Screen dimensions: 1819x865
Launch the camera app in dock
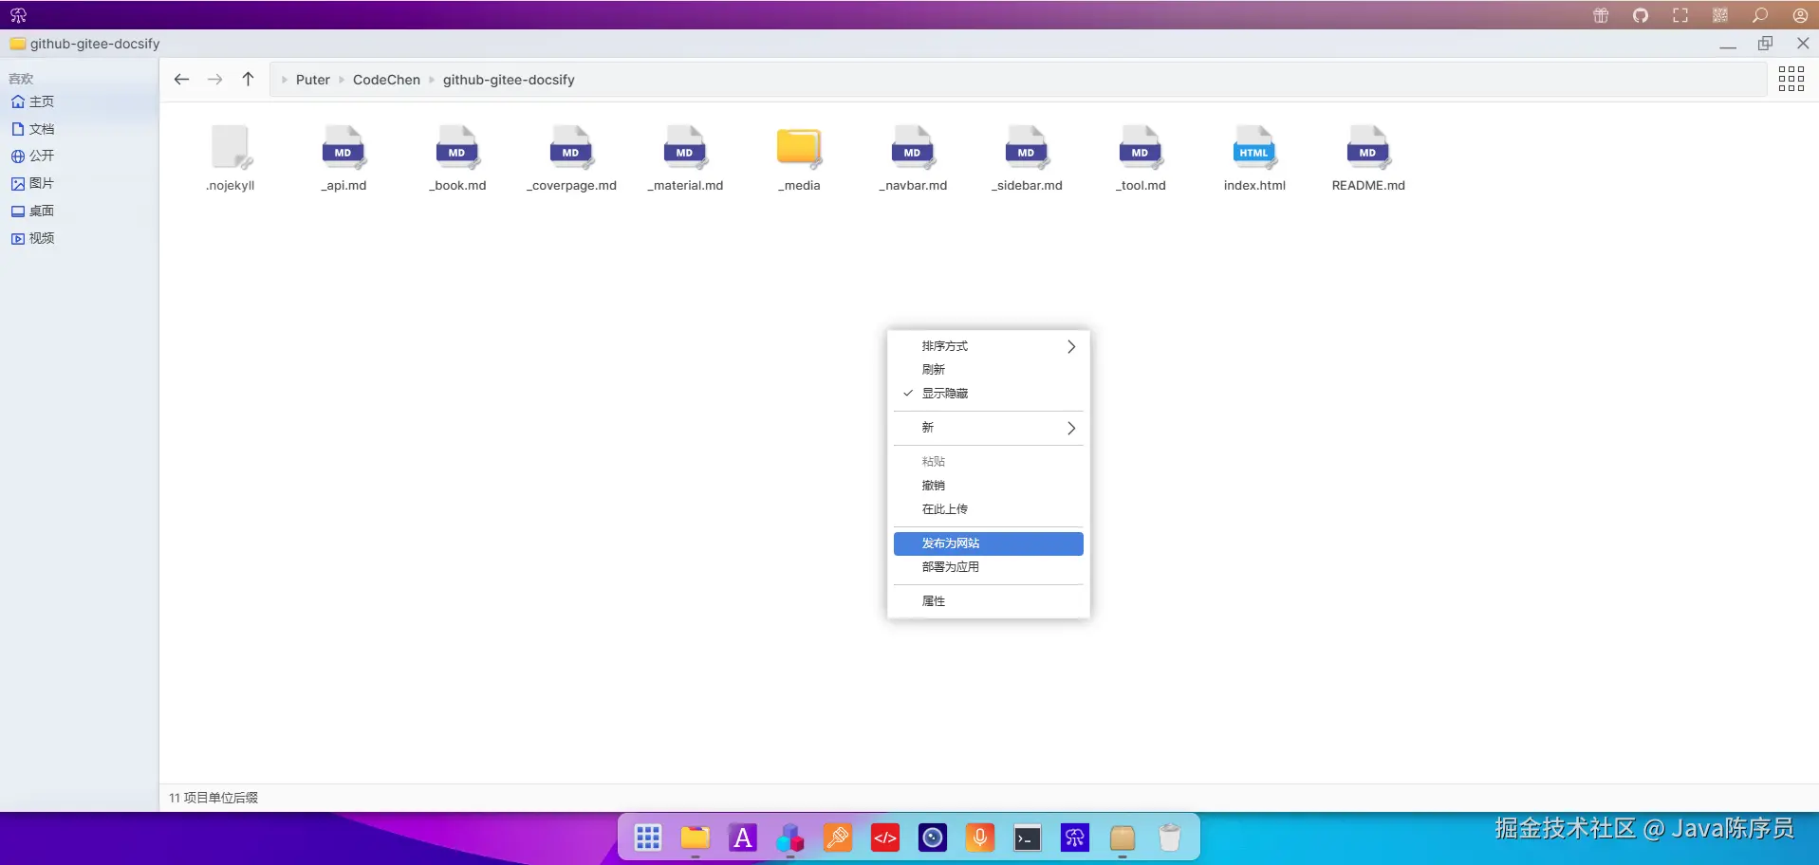933,837
